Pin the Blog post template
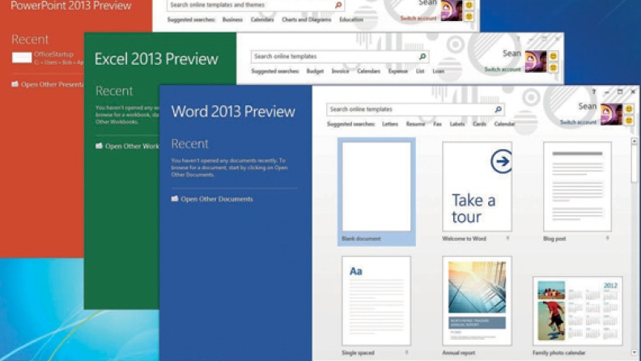Viewport: 641px width, 361px height. pos(608,238)
